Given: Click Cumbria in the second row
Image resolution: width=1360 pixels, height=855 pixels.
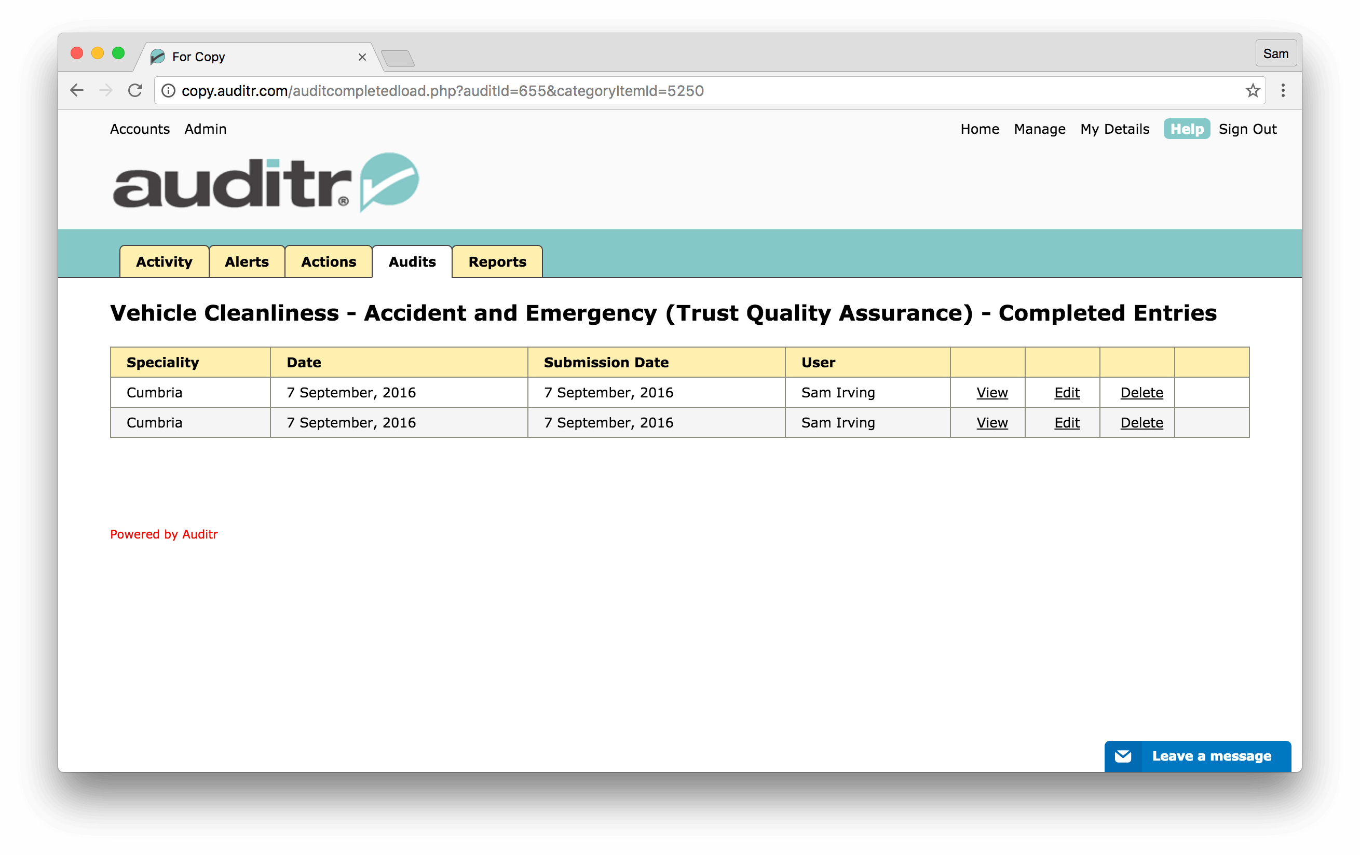Looking at the screenshot, I should coord(154,423).
